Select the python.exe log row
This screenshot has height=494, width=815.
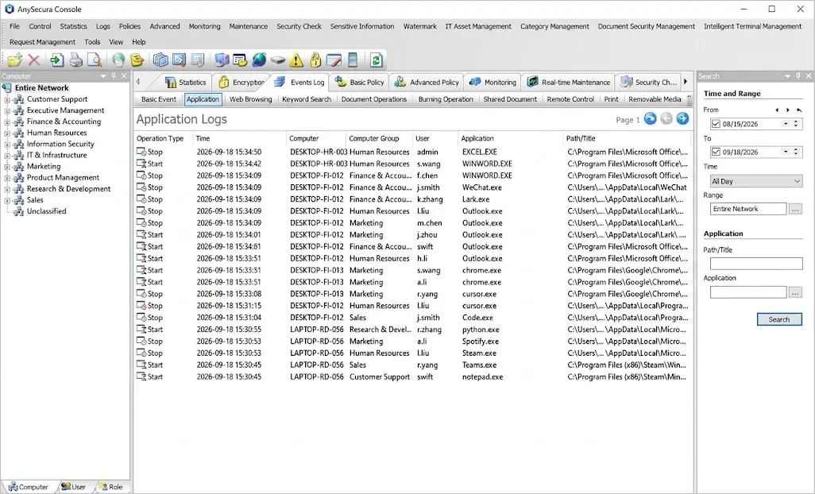click(413, 330)
